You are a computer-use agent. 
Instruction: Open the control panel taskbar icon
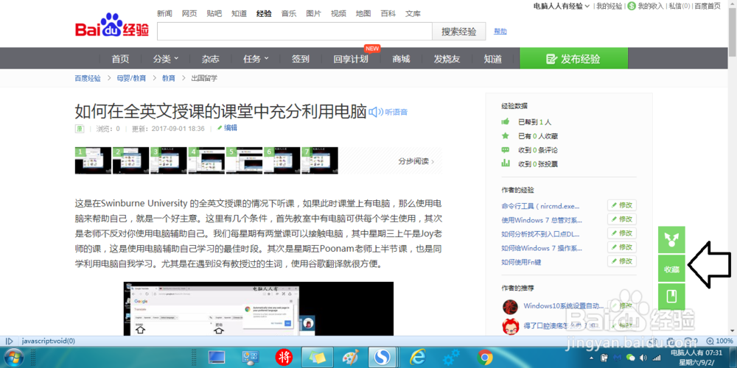[x=251, y=358]
